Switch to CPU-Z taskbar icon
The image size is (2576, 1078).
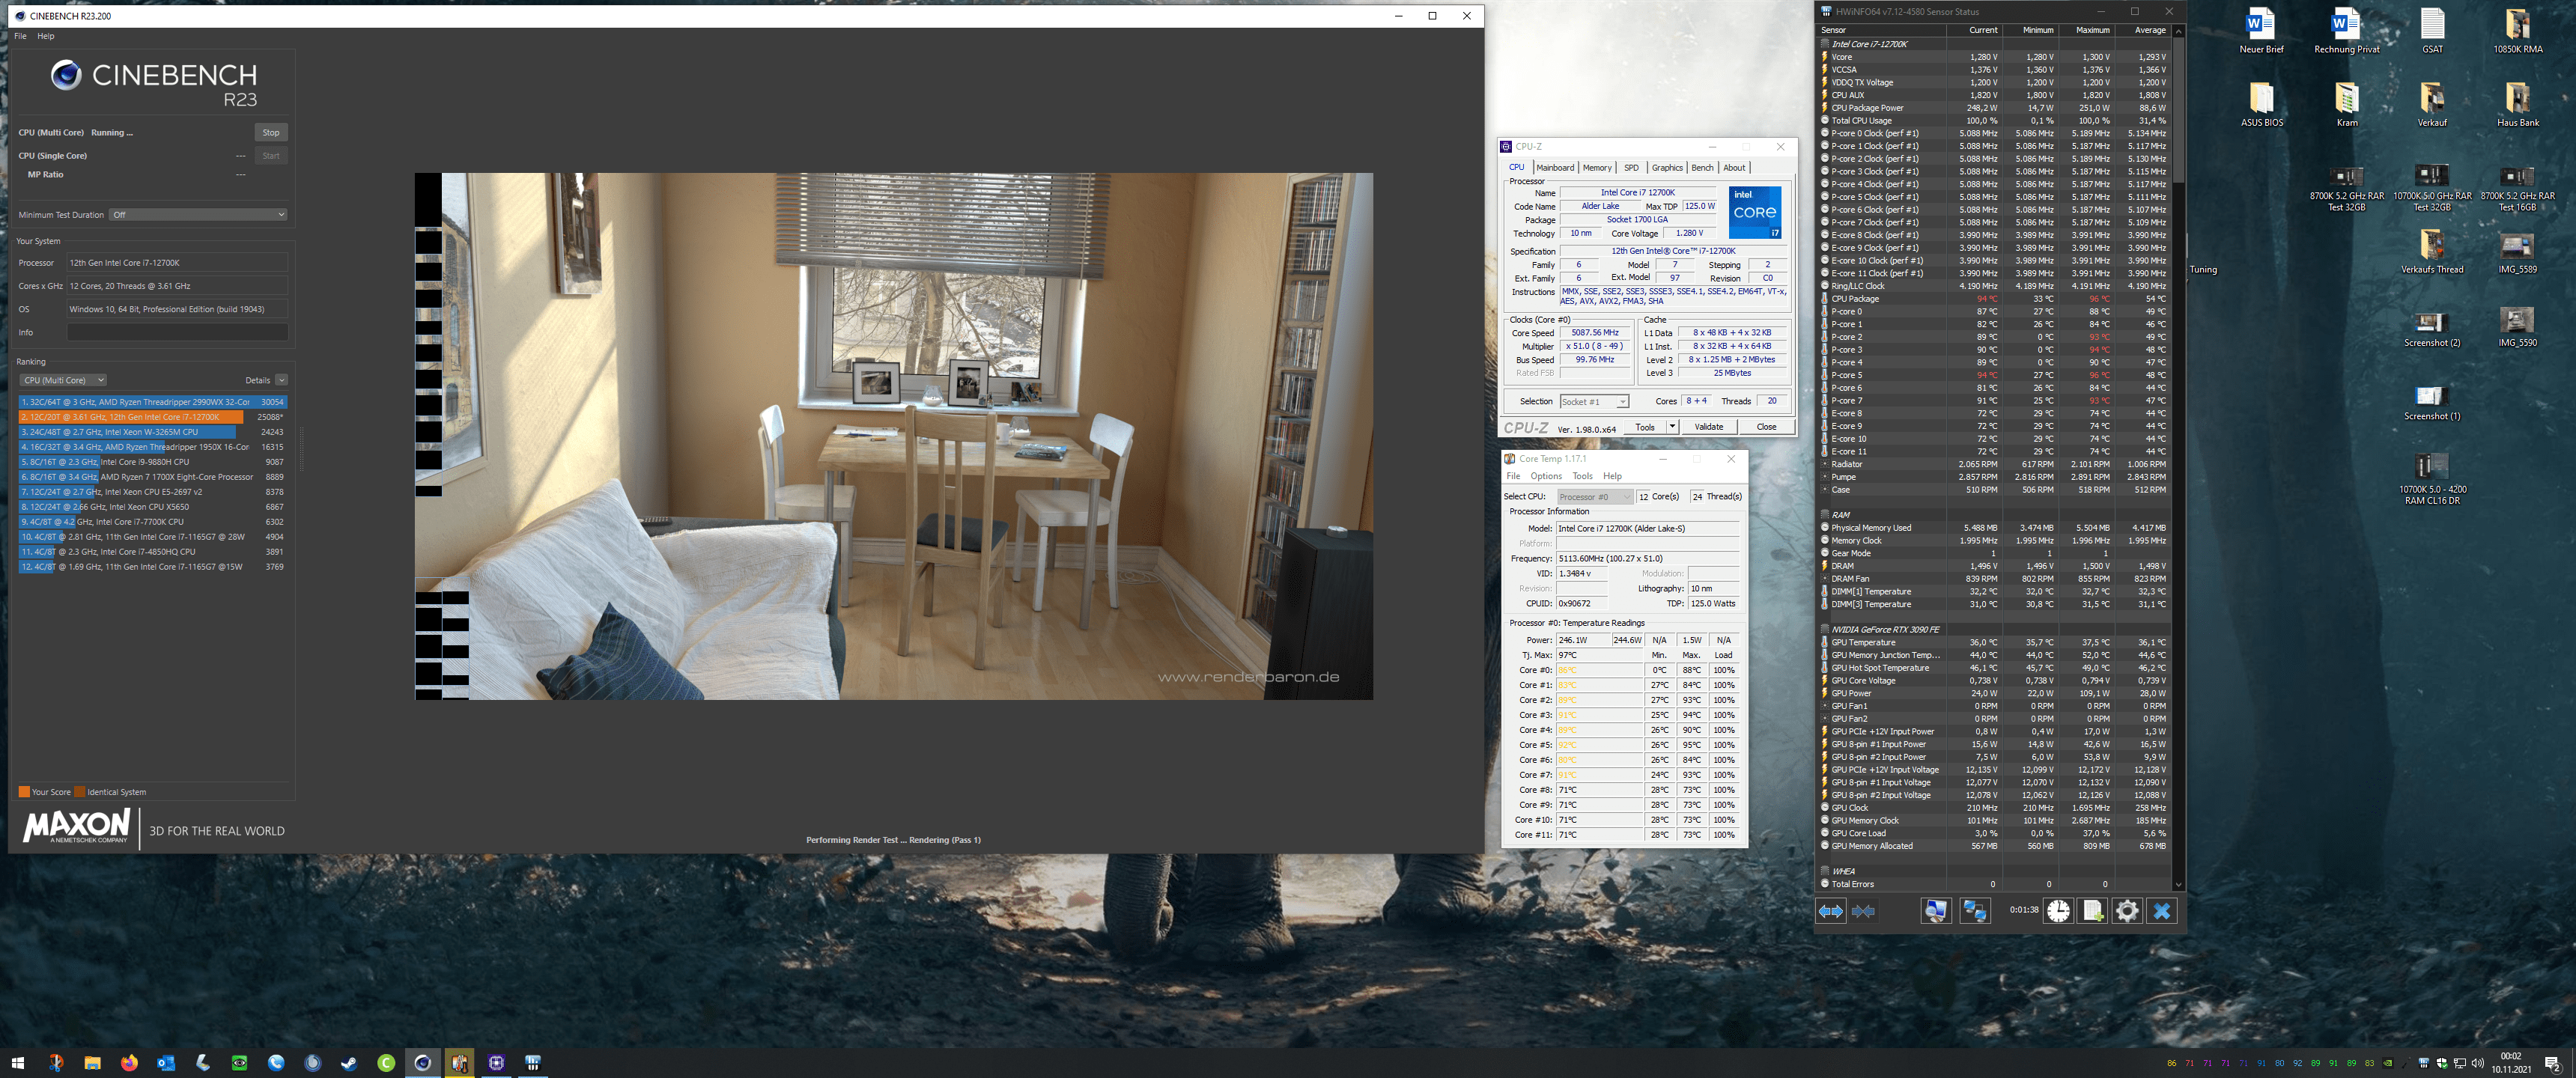496,1062
